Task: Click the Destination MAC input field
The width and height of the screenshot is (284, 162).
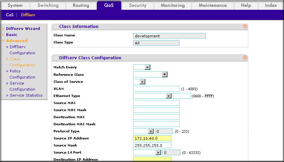Action: pos(156,117)
